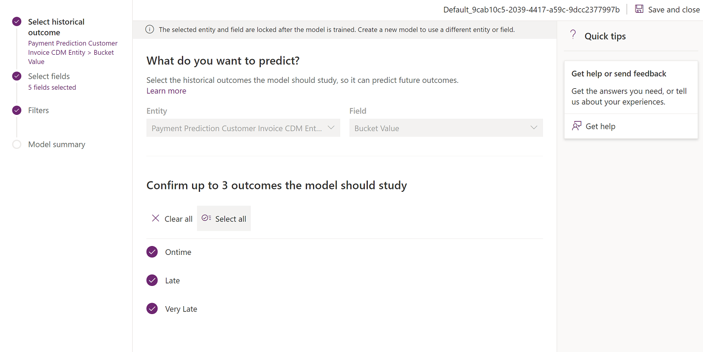Click the completed checkmark icon beside Select fields

[17, 76]
